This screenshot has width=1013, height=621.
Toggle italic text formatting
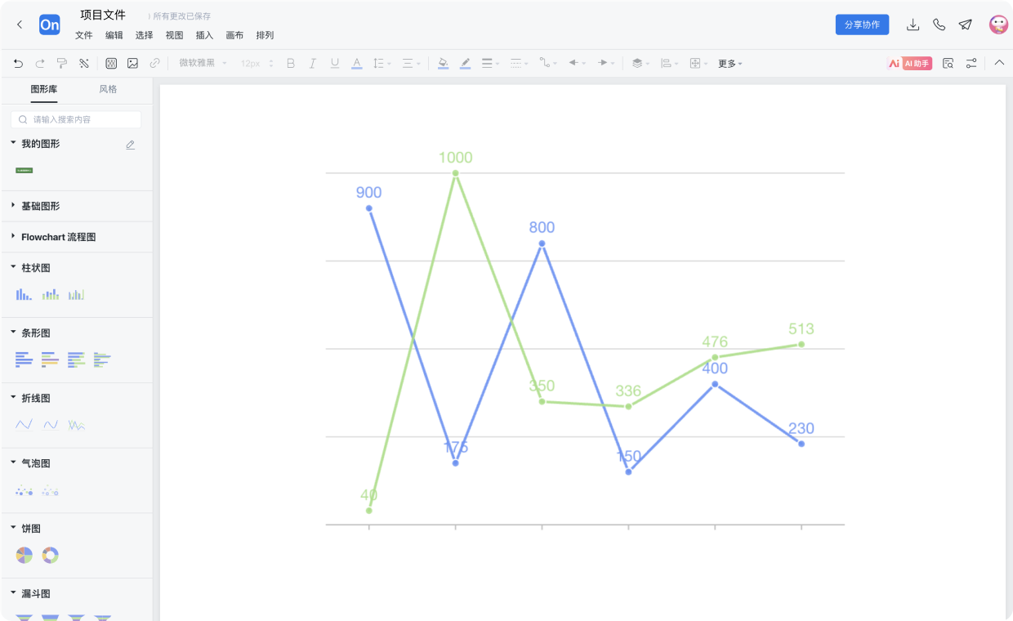312,63
